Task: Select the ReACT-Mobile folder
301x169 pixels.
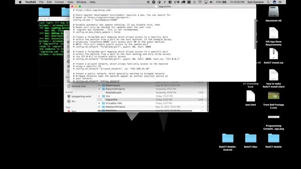Action: click(274, 138)
